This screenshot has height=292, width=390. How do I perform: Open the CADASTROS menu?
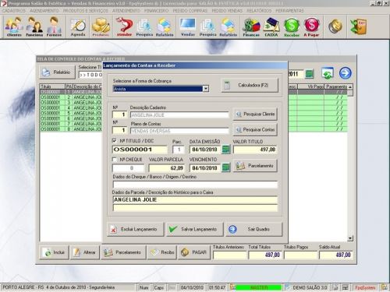[14, 11]
